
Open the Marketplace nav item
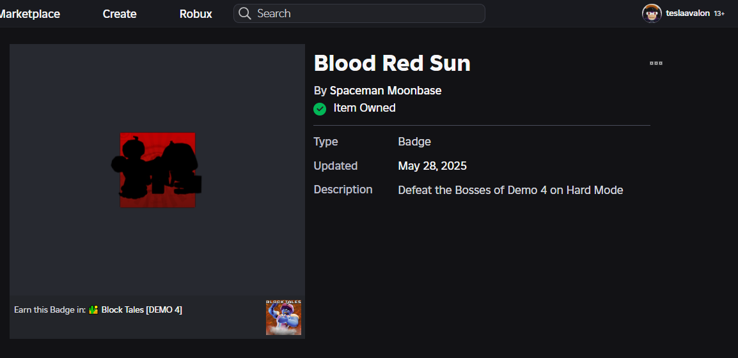click(x=29, y=14)
